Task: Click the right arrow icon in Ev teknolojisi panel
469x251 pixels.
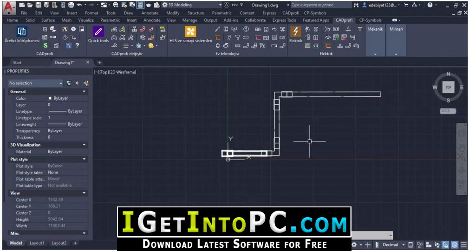Action: point(274,29)
